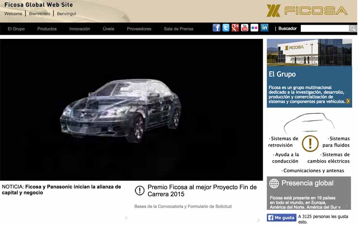Open the Google Plus icon
This screenshot has height=225, width=358.
tap(235, 28)
